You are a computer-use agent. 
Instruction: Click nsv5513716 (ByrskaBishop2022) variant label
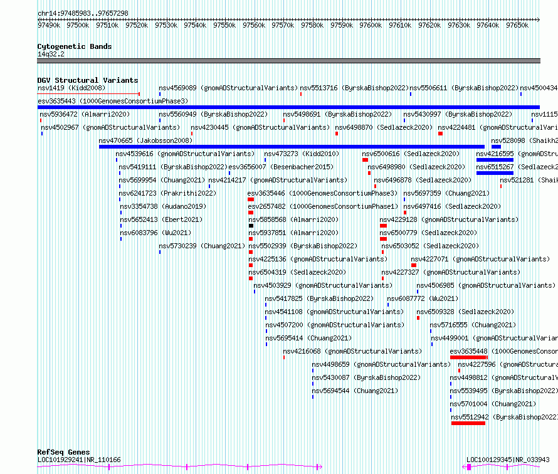pos(354,88)
